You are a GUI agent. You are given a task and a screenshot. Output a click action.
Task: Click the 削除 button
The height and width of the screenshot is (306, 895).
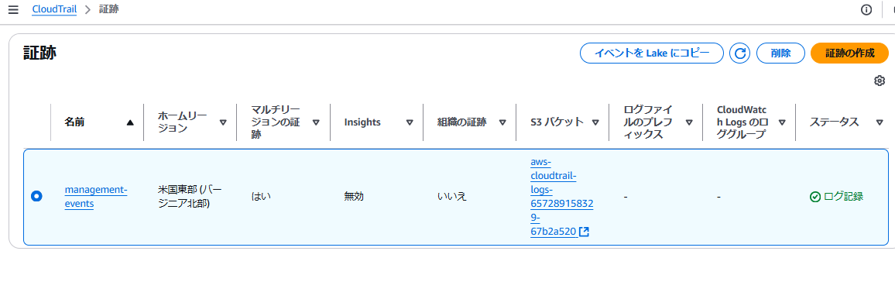point(780,53)
